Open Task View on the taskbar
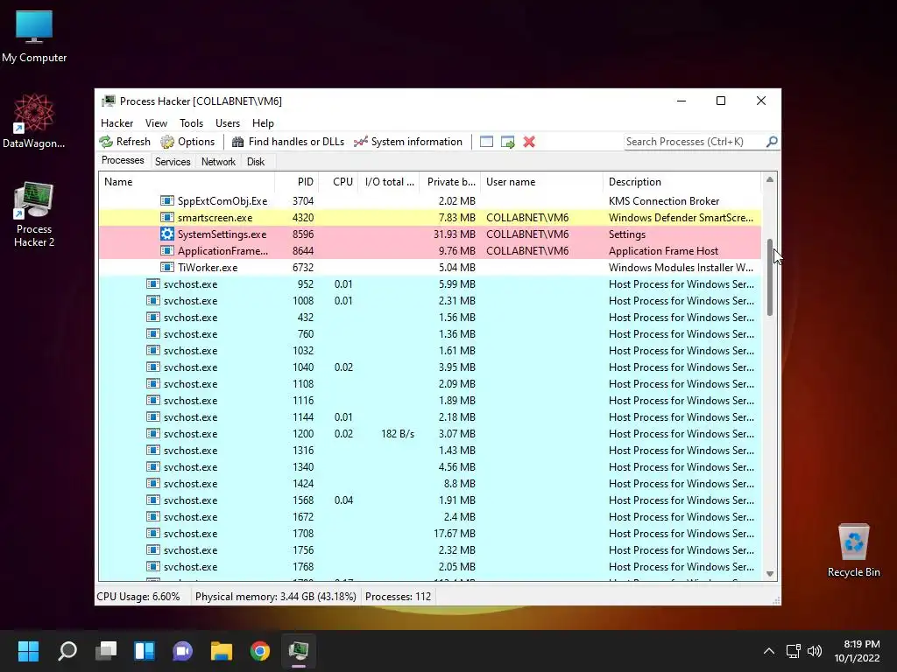The image size is (897, 672). [x=106, y=651]
